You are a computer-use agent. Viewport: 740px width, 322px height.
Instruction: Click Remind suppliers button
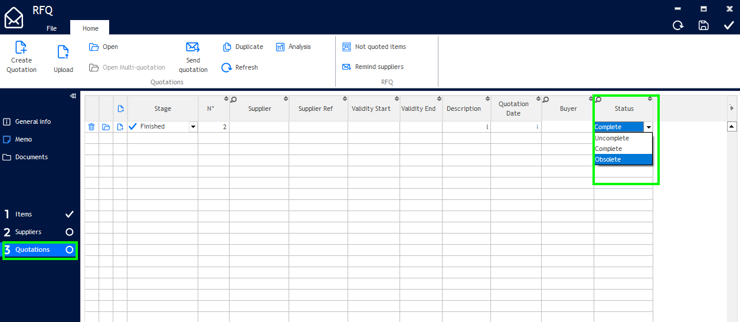pos(373,67)
